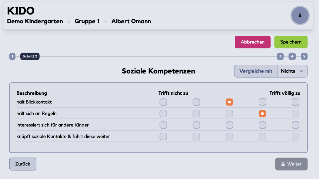Screen dimensions: 319x179
Task: Jump to step 3 of the assessment
Action: pos(280,56)
